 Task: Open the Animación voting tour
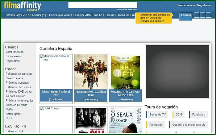tap(156, 125)
